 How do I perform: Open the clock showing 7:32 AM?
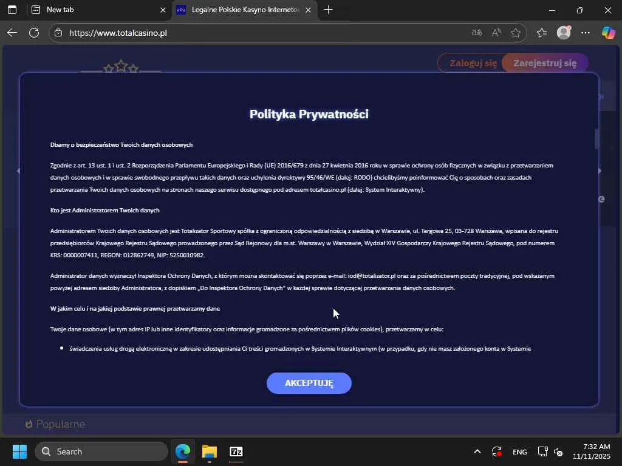point(592,451)
